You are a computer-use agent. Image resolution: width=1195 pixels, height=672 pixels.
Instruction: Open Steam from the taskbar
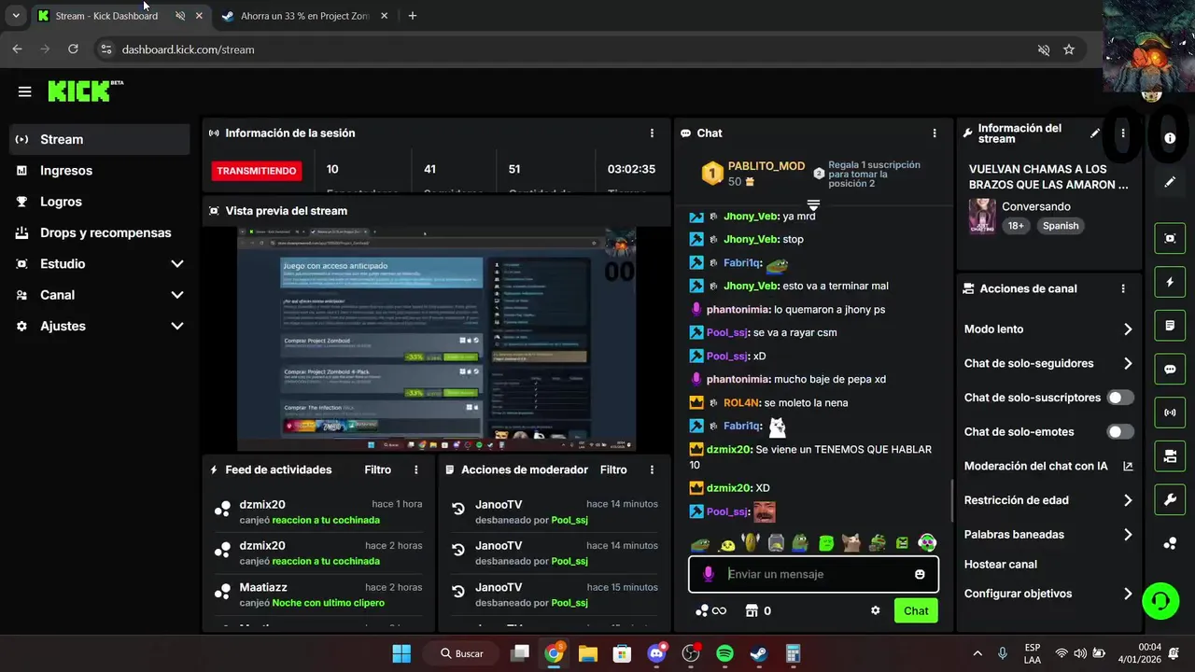[759, 653]
